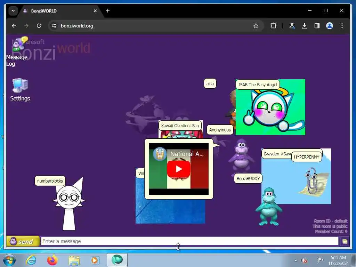The height and width of the screenshot is (267, 356).
Task: Open the browser three-dot menu
Action: click(342, 26)
